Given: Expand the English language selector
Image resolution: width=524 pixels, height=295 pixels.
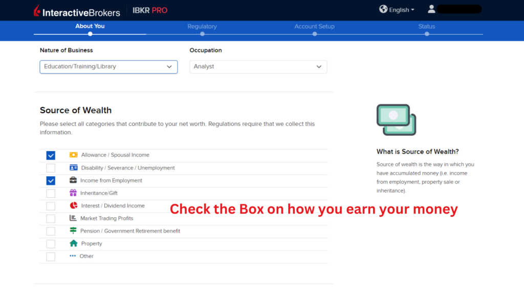Looking at the screenshot, I should 397,9.
